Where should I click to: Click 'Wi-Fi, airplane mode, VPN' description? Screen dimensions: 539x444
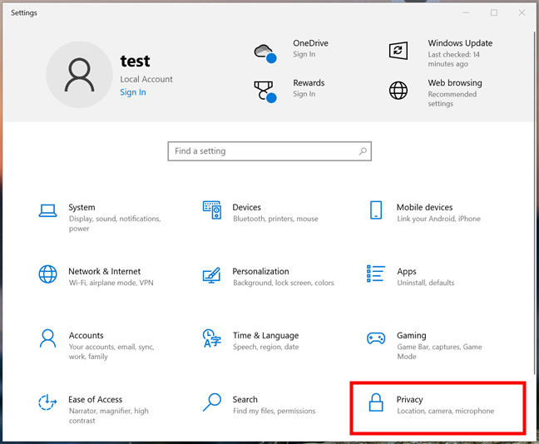pos(111,283)
